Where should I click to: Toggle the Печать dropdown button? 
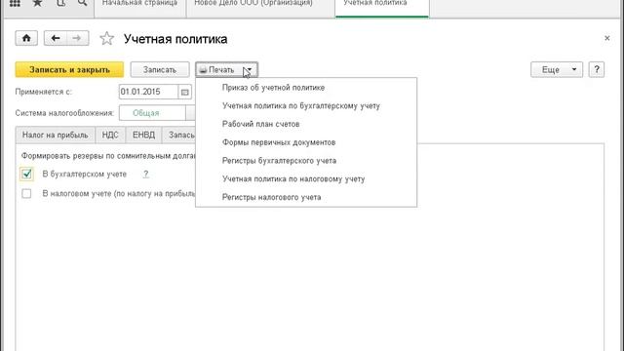226,69
